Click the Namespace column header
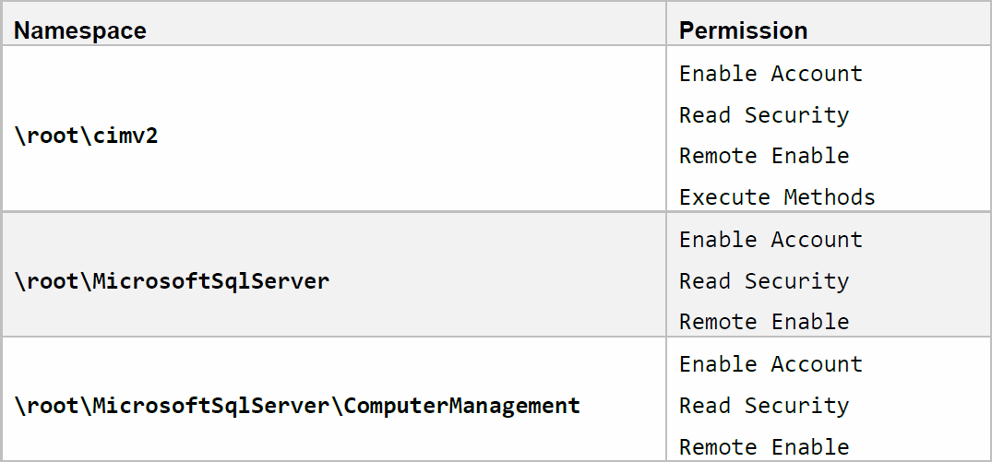992x462 pixels. click(x=80, y=30)
